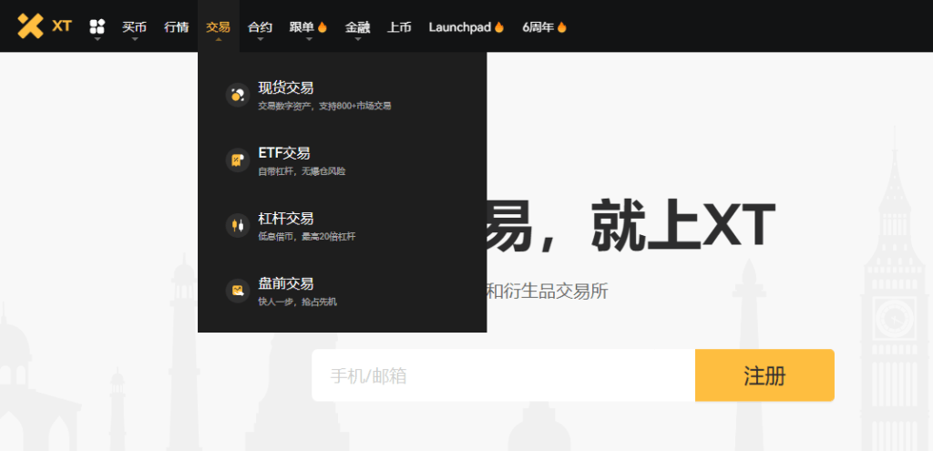This screenshot has width=933, height=451.
Task: Click the ETF交易 icon
Action: click(x=237, y=159)
